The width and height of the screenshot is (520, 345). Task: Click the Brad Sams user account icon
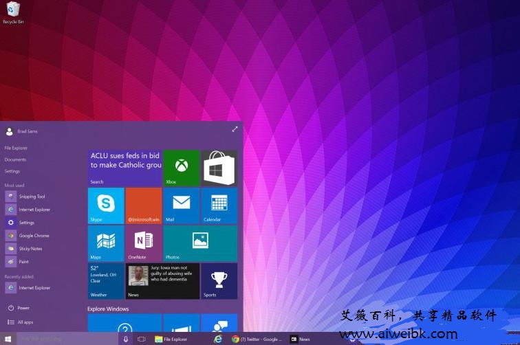tap(10, 131)
